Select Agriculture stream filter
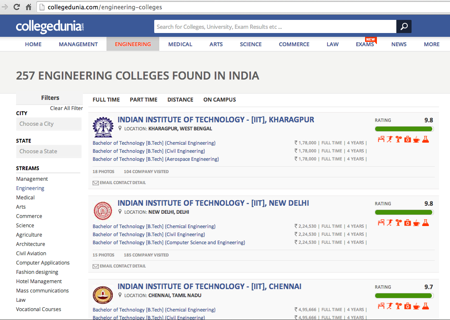 [x=29, y=235]
